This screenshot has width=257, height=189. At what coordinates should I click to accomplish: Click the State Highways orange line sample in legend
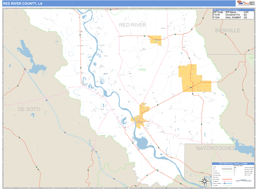(x=227, y=179)
